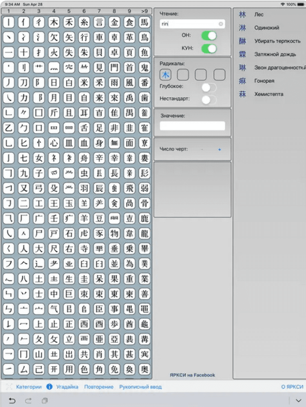Select the 金 radical button
This screenshot has width=306, height=407.
(x=114, y=22)
